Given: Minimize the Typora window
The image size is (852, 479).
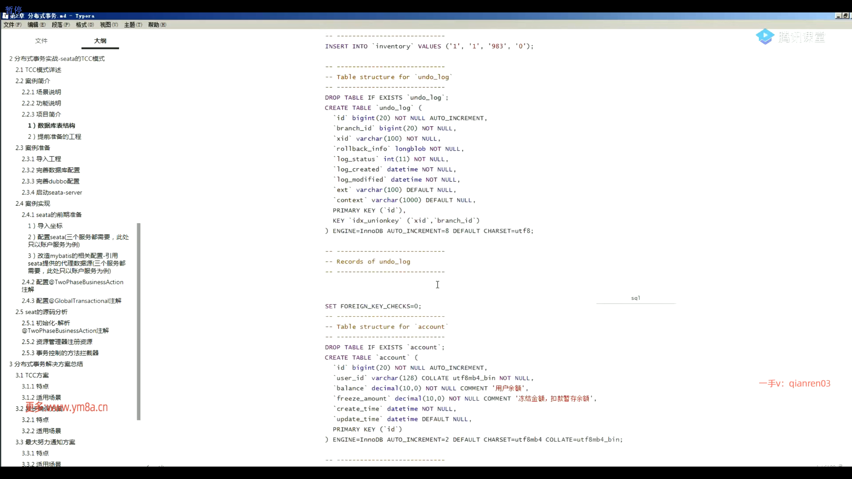Looking at the screenshot, I should click(838, 16).
